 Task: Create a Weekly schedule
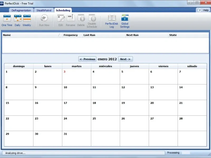[x=27, y=21]
